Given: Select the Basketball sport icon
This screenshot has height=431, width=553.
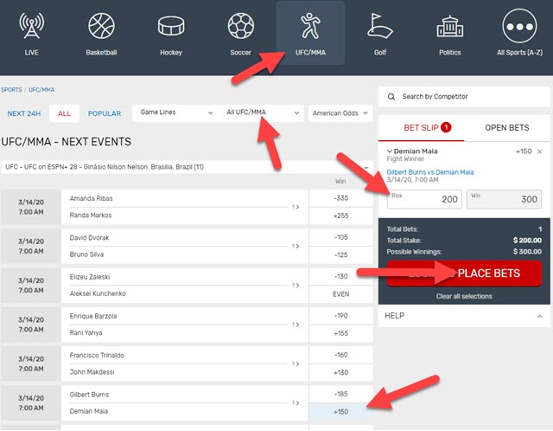Looking at the screenshot, I should [100, 26].
